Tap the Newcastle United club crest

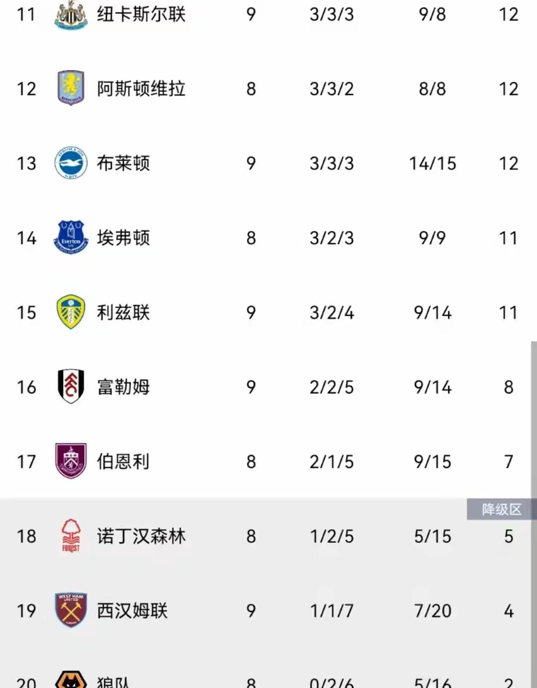[x=71, y=14]
